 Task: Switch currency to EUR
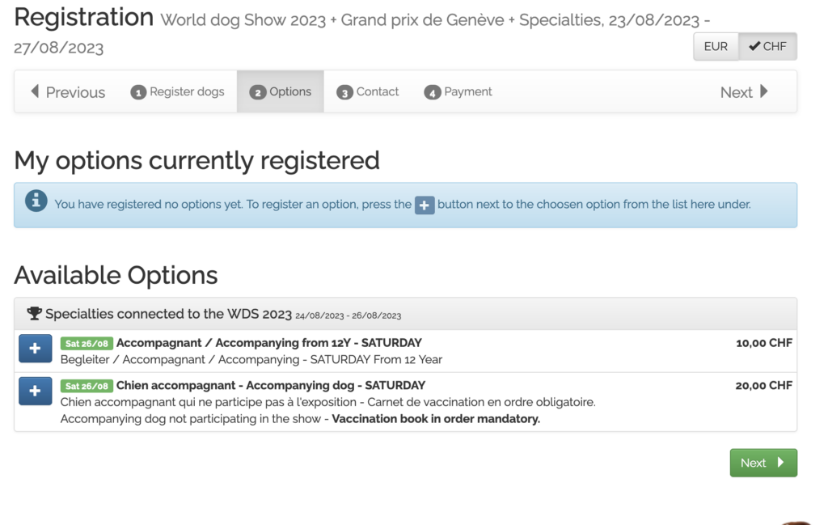click(716, 47)
